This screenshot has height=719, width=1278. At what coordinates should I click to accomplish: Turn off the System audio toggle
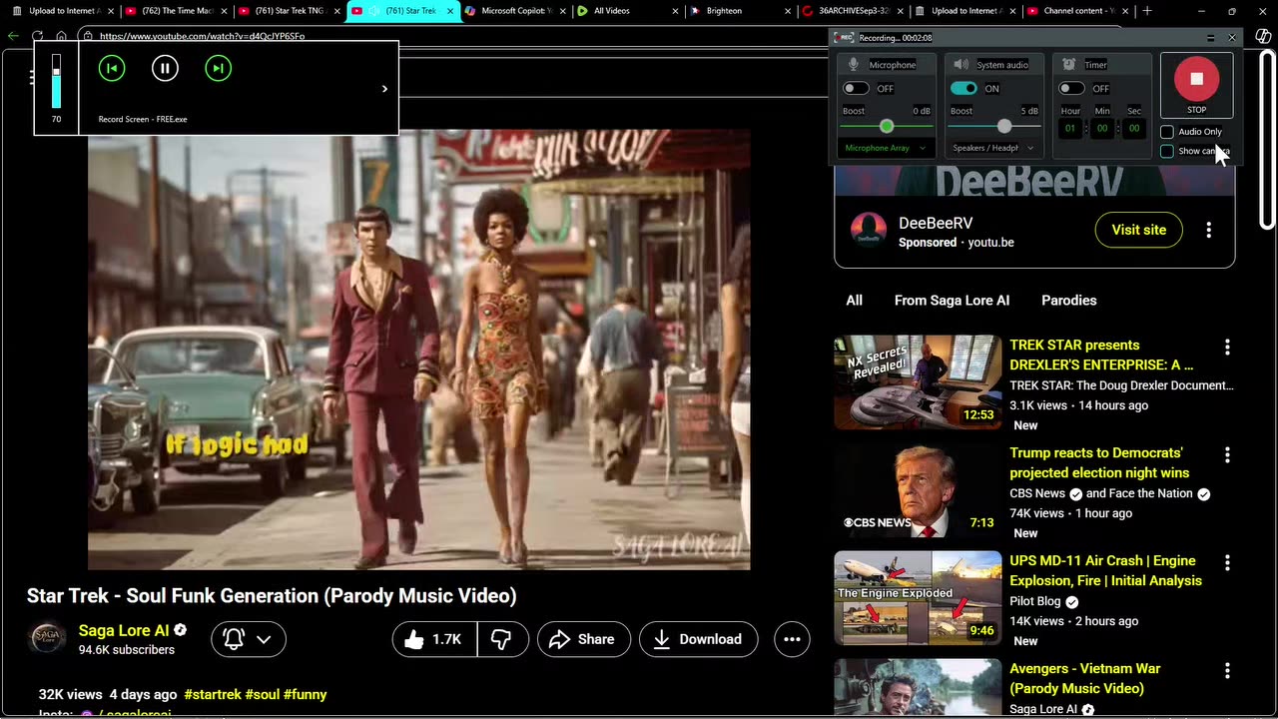(x=963, y=89)
